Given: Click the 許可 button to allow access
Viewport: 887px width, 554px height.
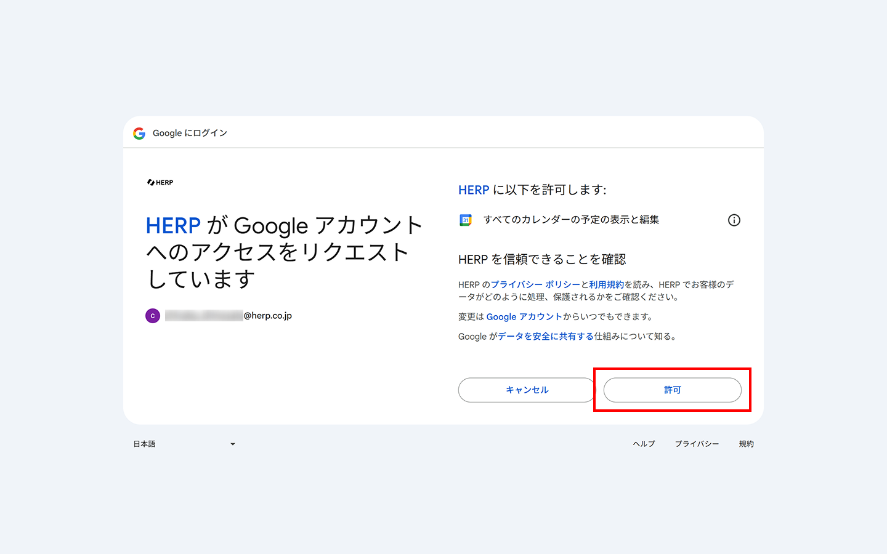Looking at the screenshot, I should tap(673, 390).
